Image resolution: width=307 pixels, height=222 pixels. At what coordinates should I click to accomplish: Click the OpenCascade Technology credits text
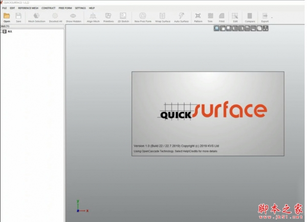point(176,151)
